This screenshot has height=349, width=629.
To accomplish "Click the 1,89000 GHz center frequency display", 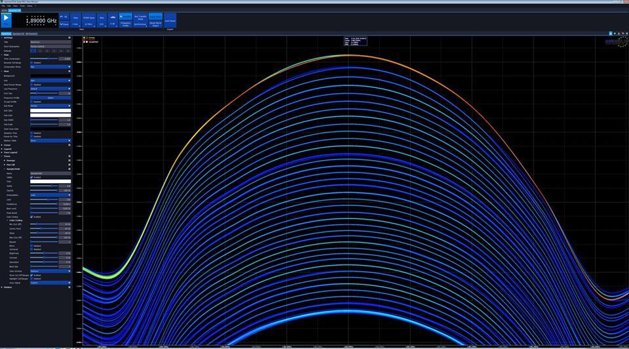I will click(41, 20).
